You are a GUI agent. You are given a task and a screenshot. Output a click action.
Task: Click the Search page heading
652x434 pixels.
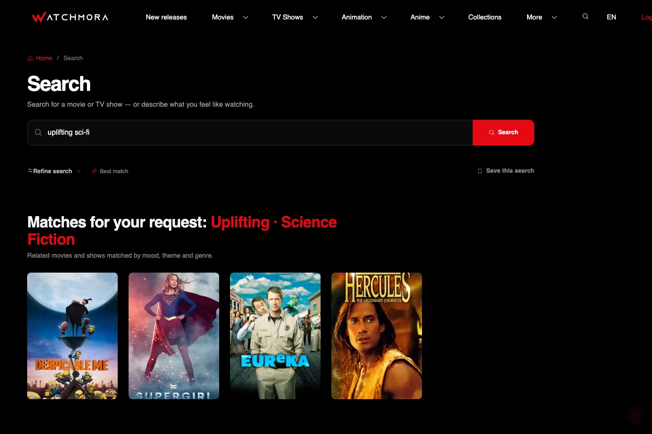(59, 84)
